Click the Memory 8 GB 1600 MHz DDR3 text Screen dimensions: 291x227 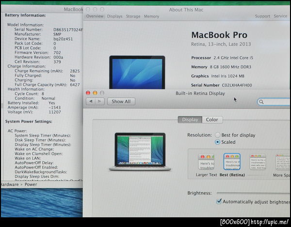221,67
